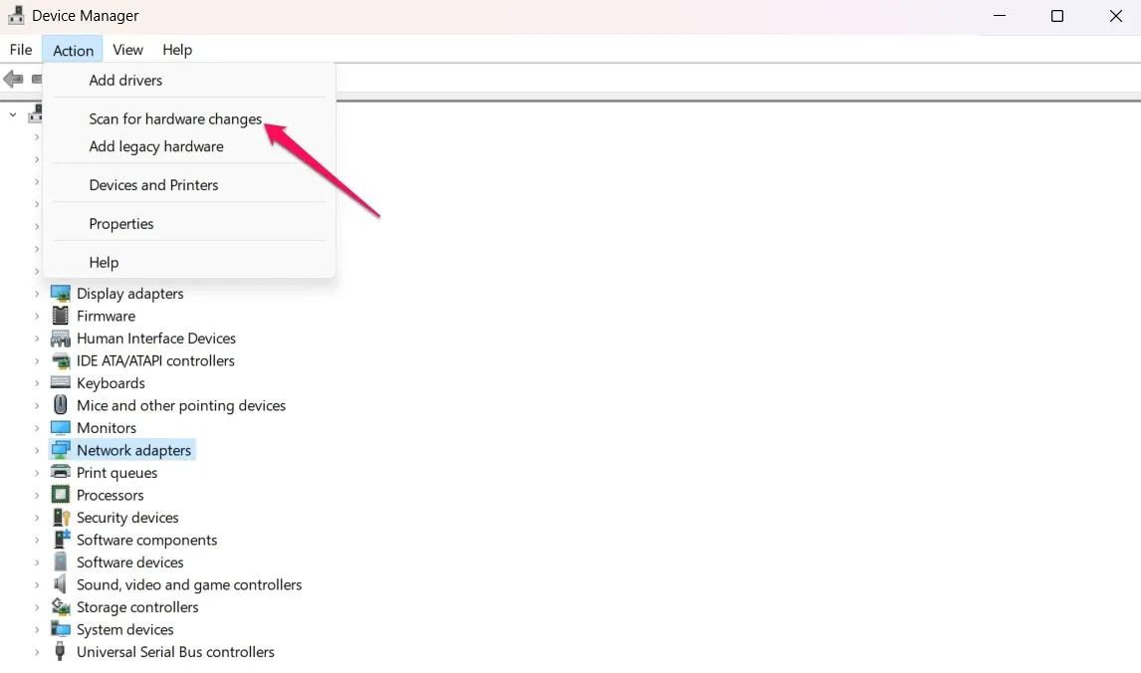Expand the Keyboards node

coord(37,383)
